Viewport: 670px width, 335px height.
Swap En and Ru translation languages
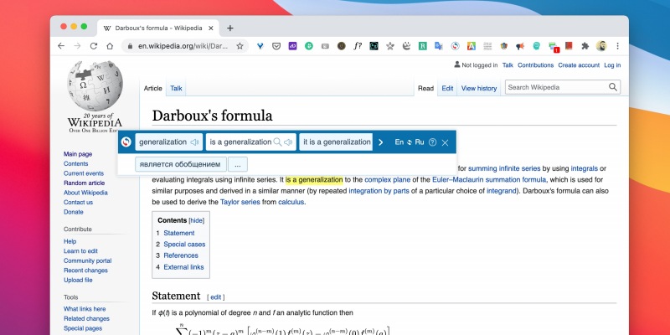(x=410, y=142)
